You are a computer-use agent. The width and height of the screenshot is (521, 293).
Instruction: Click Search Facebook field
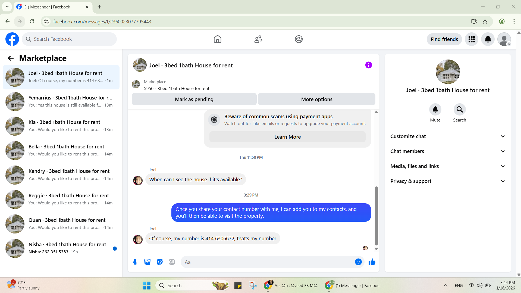69,39
